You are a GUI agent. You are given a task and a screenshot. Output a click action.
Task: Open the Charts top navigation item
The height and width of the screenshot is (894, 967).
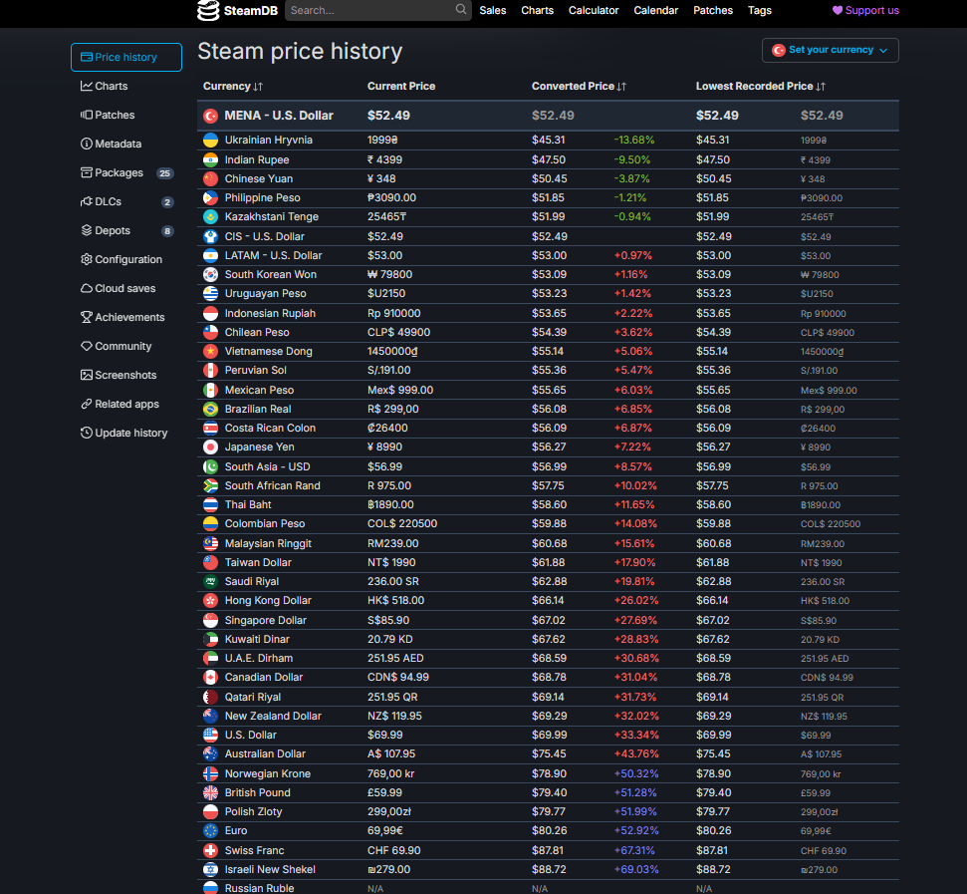pyautogui.click(x=537, y=10)
